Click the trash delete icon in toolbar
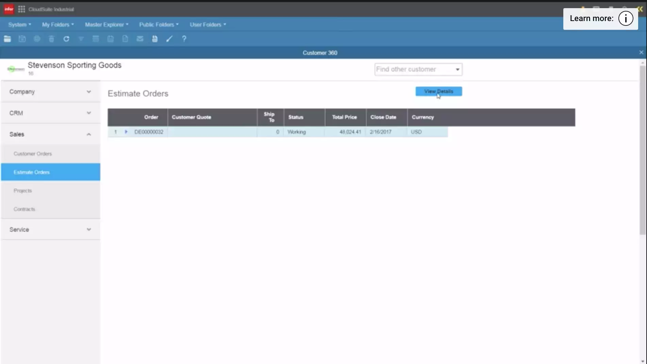The width and height of the screenshot is (647, 364). click(x=51, y=39)
